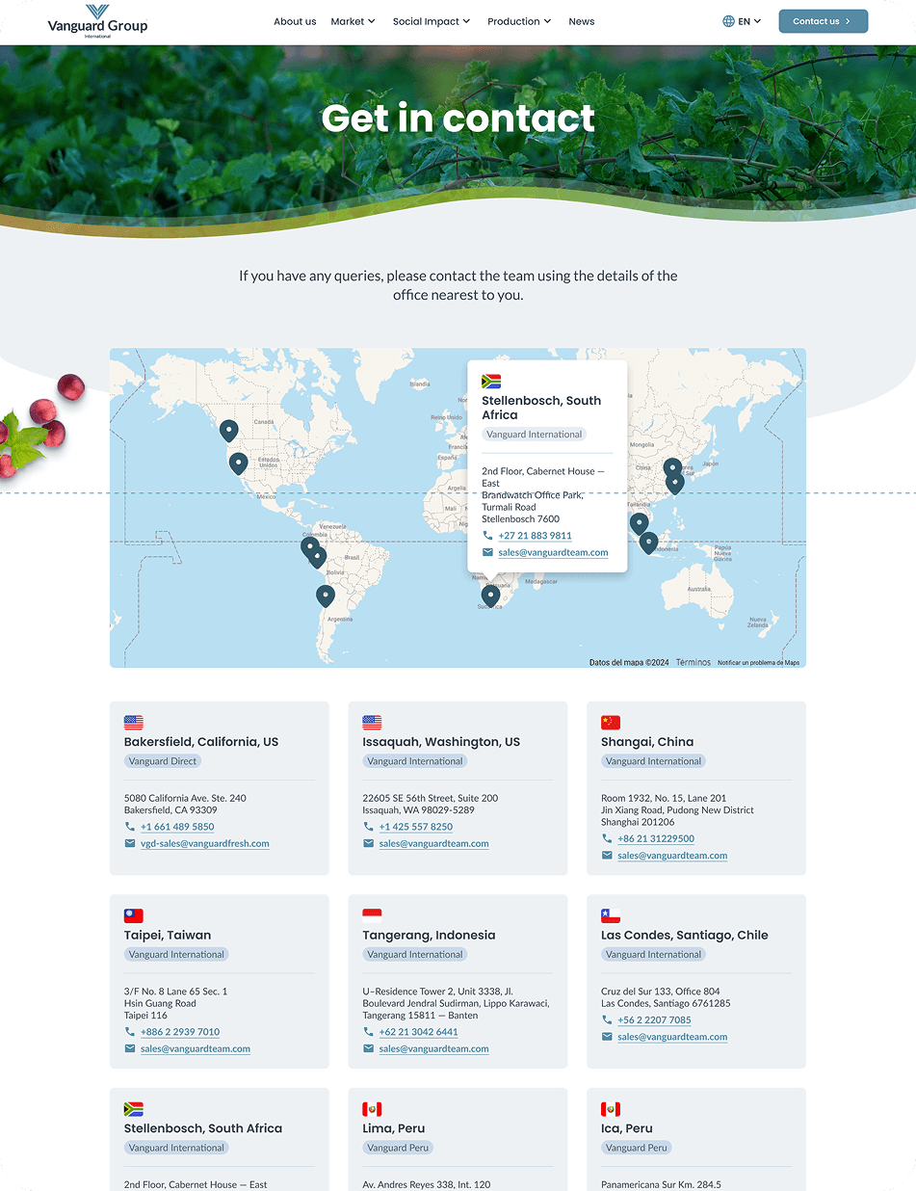Click Notificar un problema de Maps

(x=758, y=662)
